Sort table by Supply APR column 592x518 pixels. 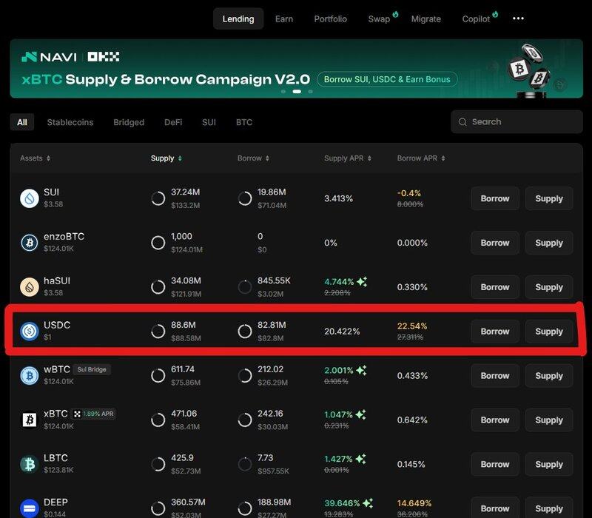tap(348, 158)
